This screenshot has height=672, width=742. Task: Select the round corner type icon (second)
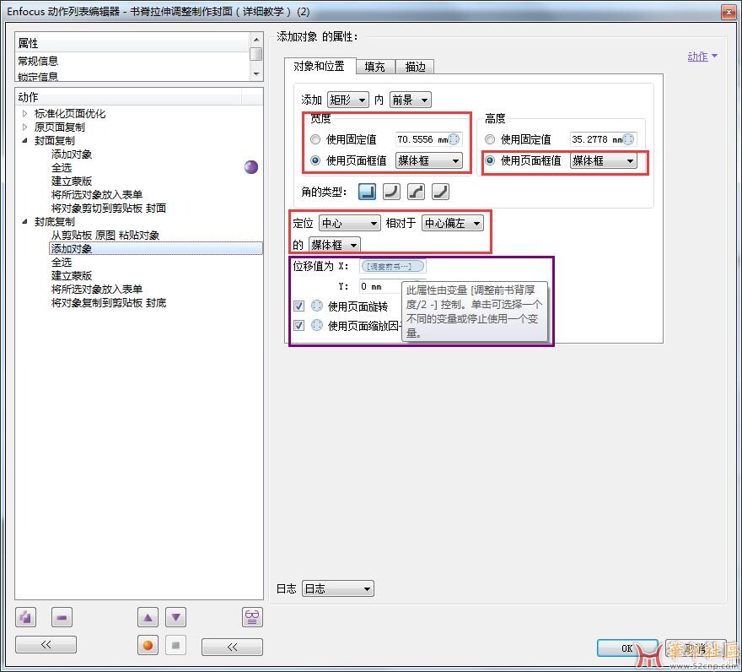(x=391, y=192)
